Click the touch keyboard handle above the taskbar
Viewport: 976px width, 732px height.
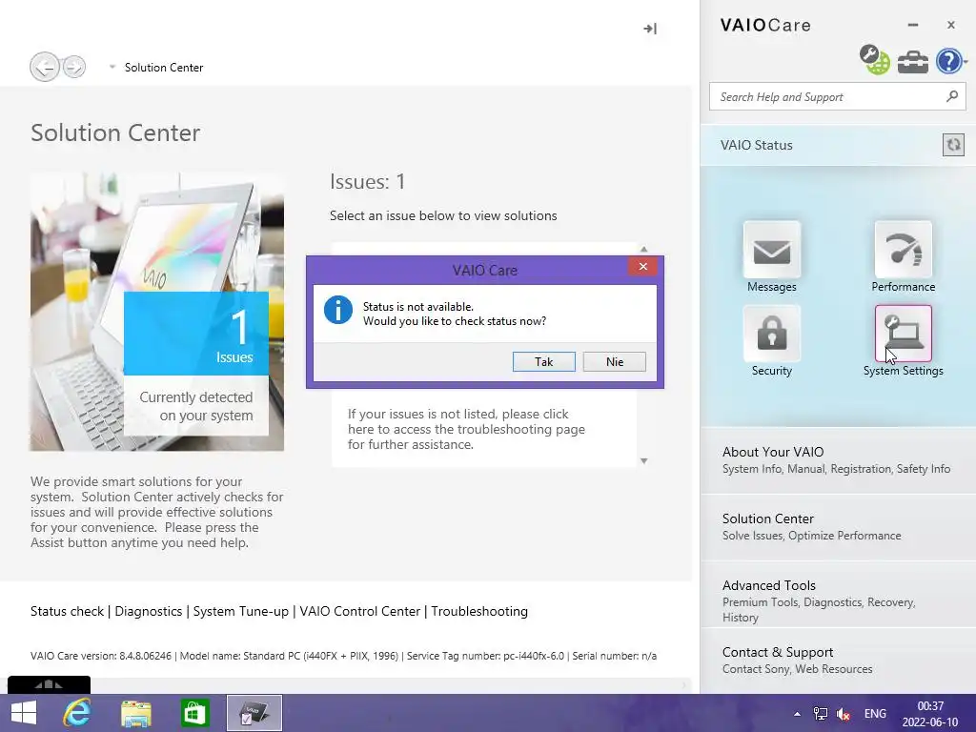coord(49,684)
